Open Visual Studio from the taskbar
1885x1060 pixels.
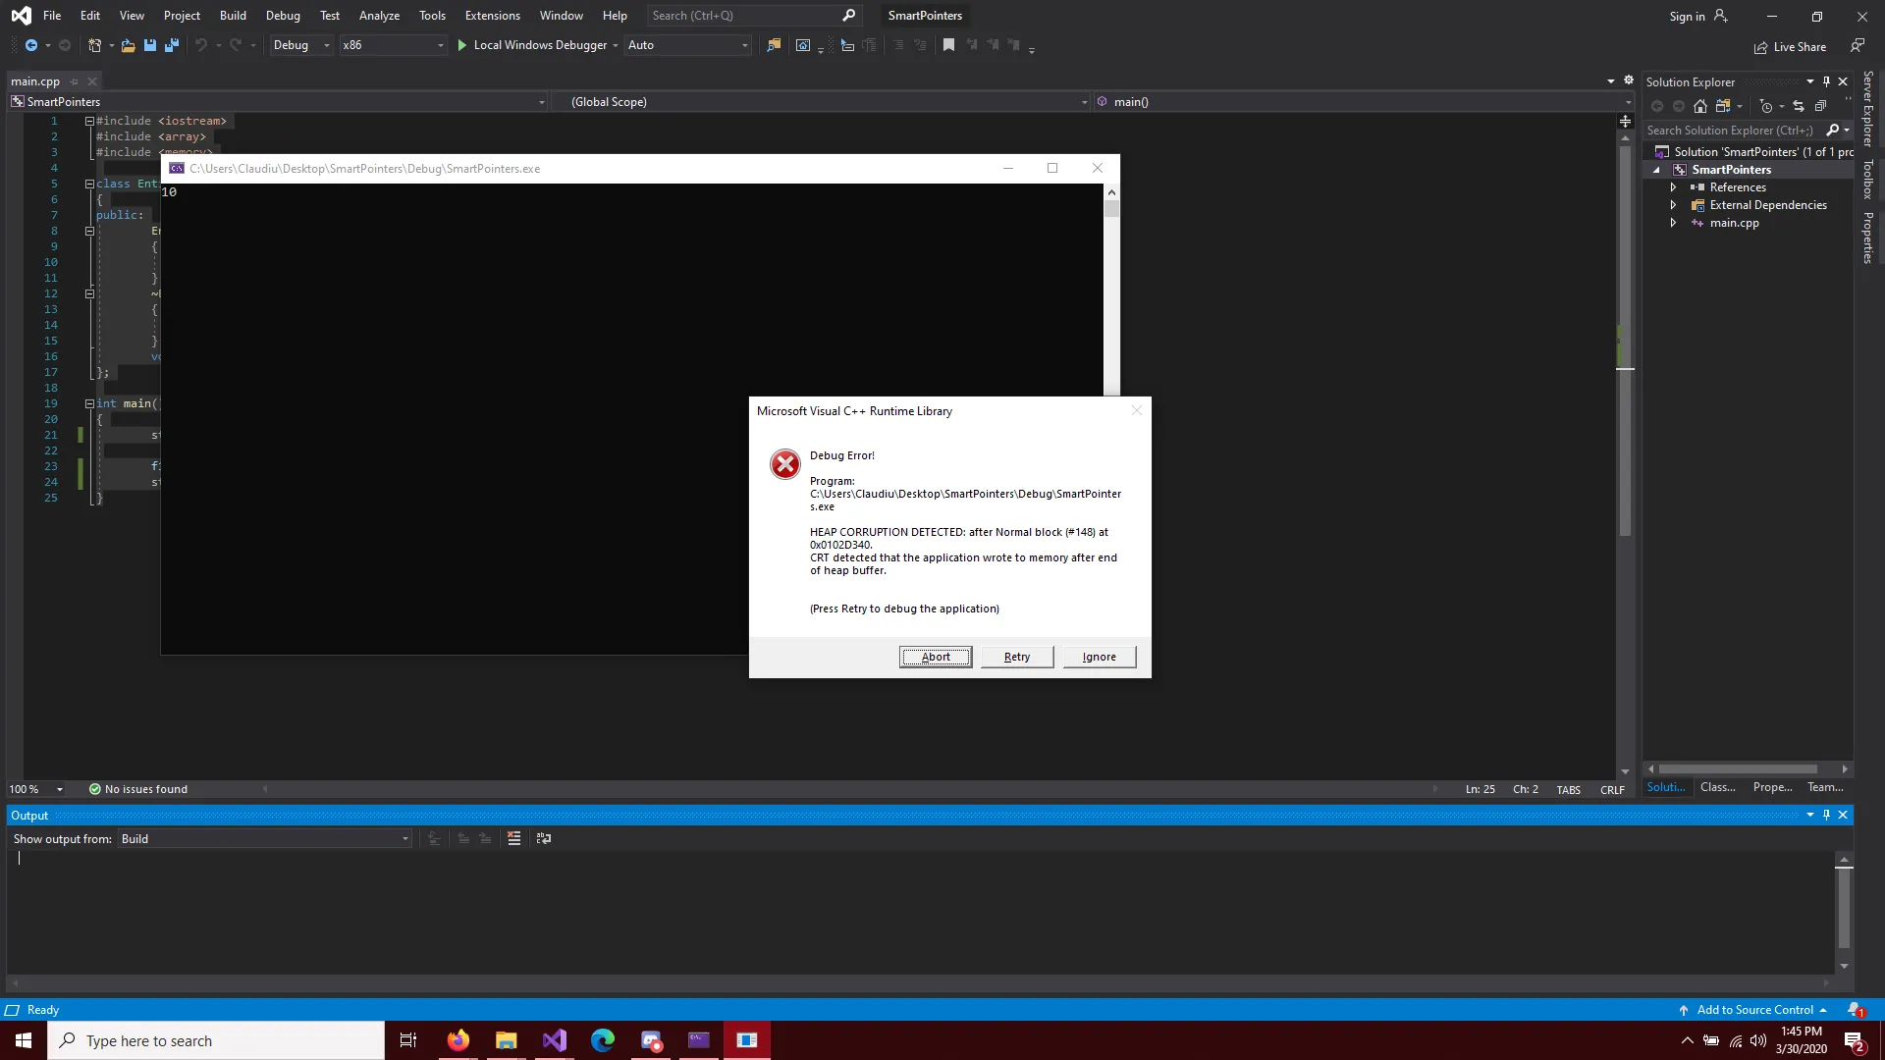555,1040
